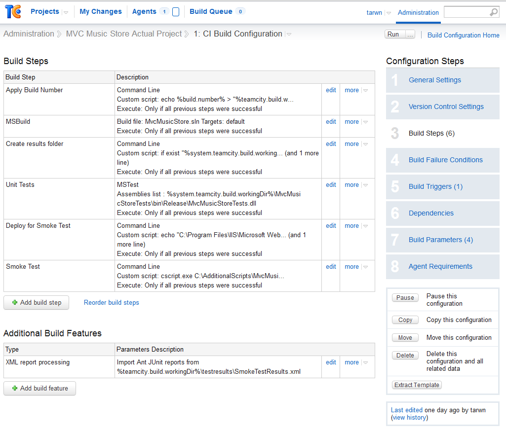Click the Copy configuration button
The height and width of the screenshot is (430, 506).
coord(405,320)
